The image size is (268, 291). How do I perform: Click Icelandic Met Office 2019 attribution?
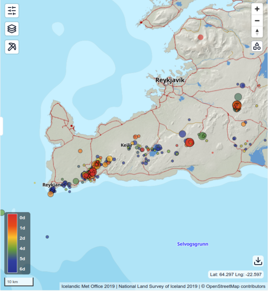pyautogui.click(x=88, y=287)
